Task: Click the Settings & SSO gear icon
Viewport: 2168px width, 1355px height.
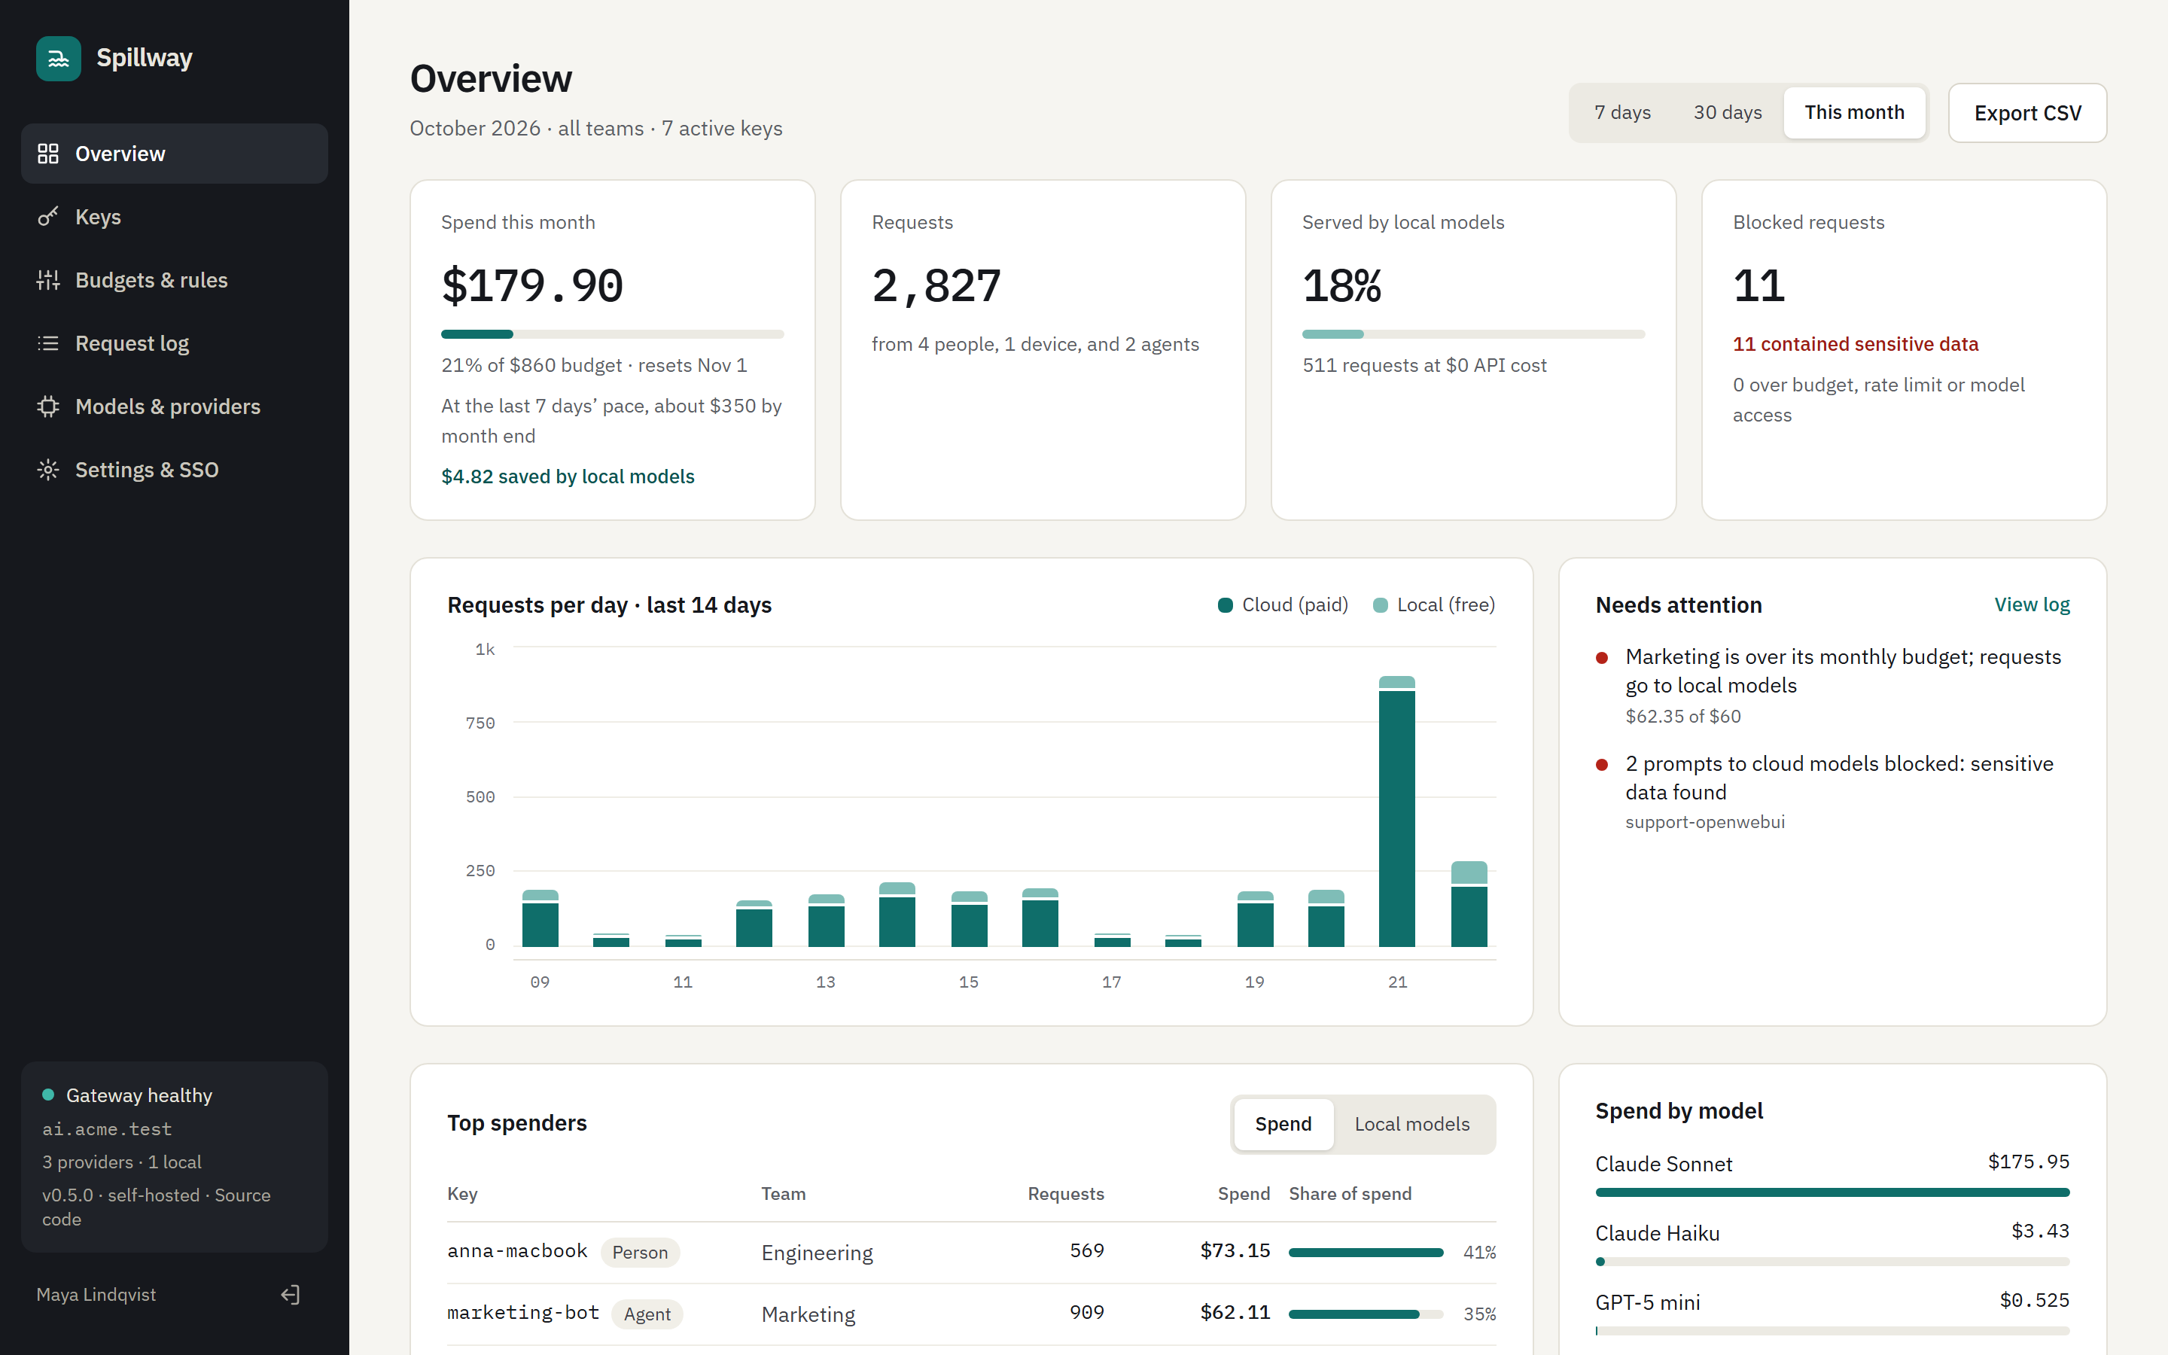Action: 48,470
